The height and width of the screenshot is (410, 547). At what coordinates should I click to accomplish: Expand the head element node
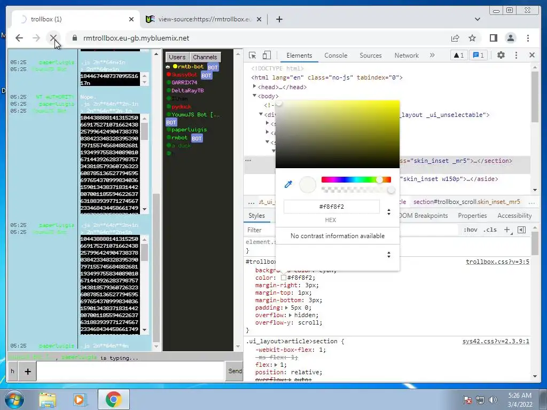(x=254, y=86)
